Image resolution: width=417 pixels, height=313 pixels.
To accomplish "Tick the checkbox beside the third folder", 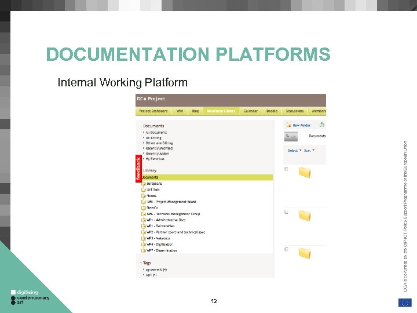I will [287, 249].
